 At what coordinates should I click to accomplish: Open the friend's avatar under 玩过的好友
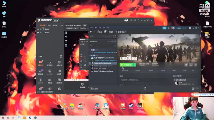pyautogui.click(x=176, y=83)
